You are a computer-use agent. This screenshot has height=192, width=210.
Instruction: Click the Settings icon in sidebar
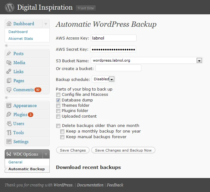(9, 142)
